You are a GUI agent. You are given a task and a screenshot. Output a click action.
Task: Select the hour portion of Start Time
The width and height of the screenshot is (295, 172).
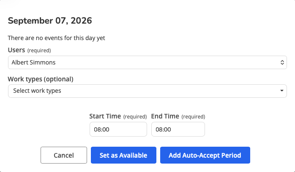(97, 129)
